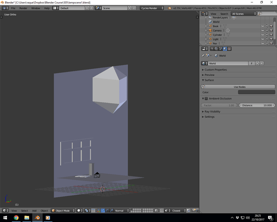Add a new World datablock with plus
This screenshot has width=277, height=222.
click(257, 63)
